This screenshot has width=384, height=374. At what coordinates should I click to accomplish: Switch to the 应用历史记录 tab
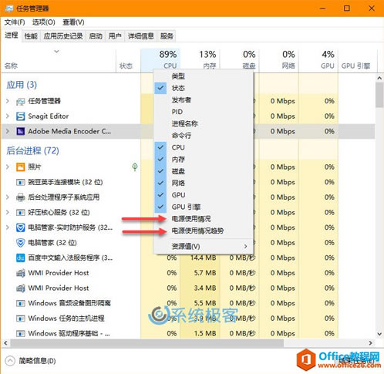[63, 36]
